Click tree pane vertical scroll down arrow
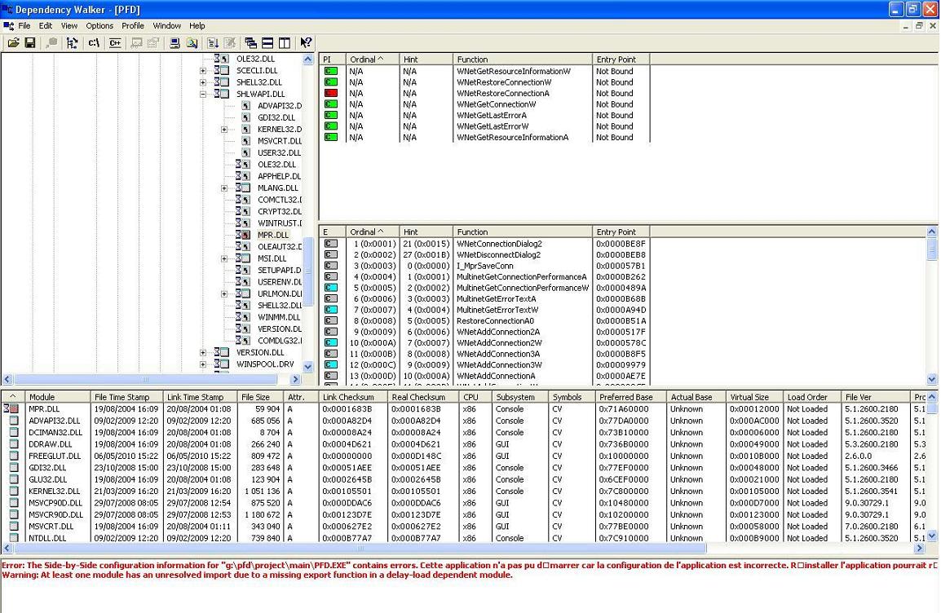941x613 pixels. tap(308, 367)
